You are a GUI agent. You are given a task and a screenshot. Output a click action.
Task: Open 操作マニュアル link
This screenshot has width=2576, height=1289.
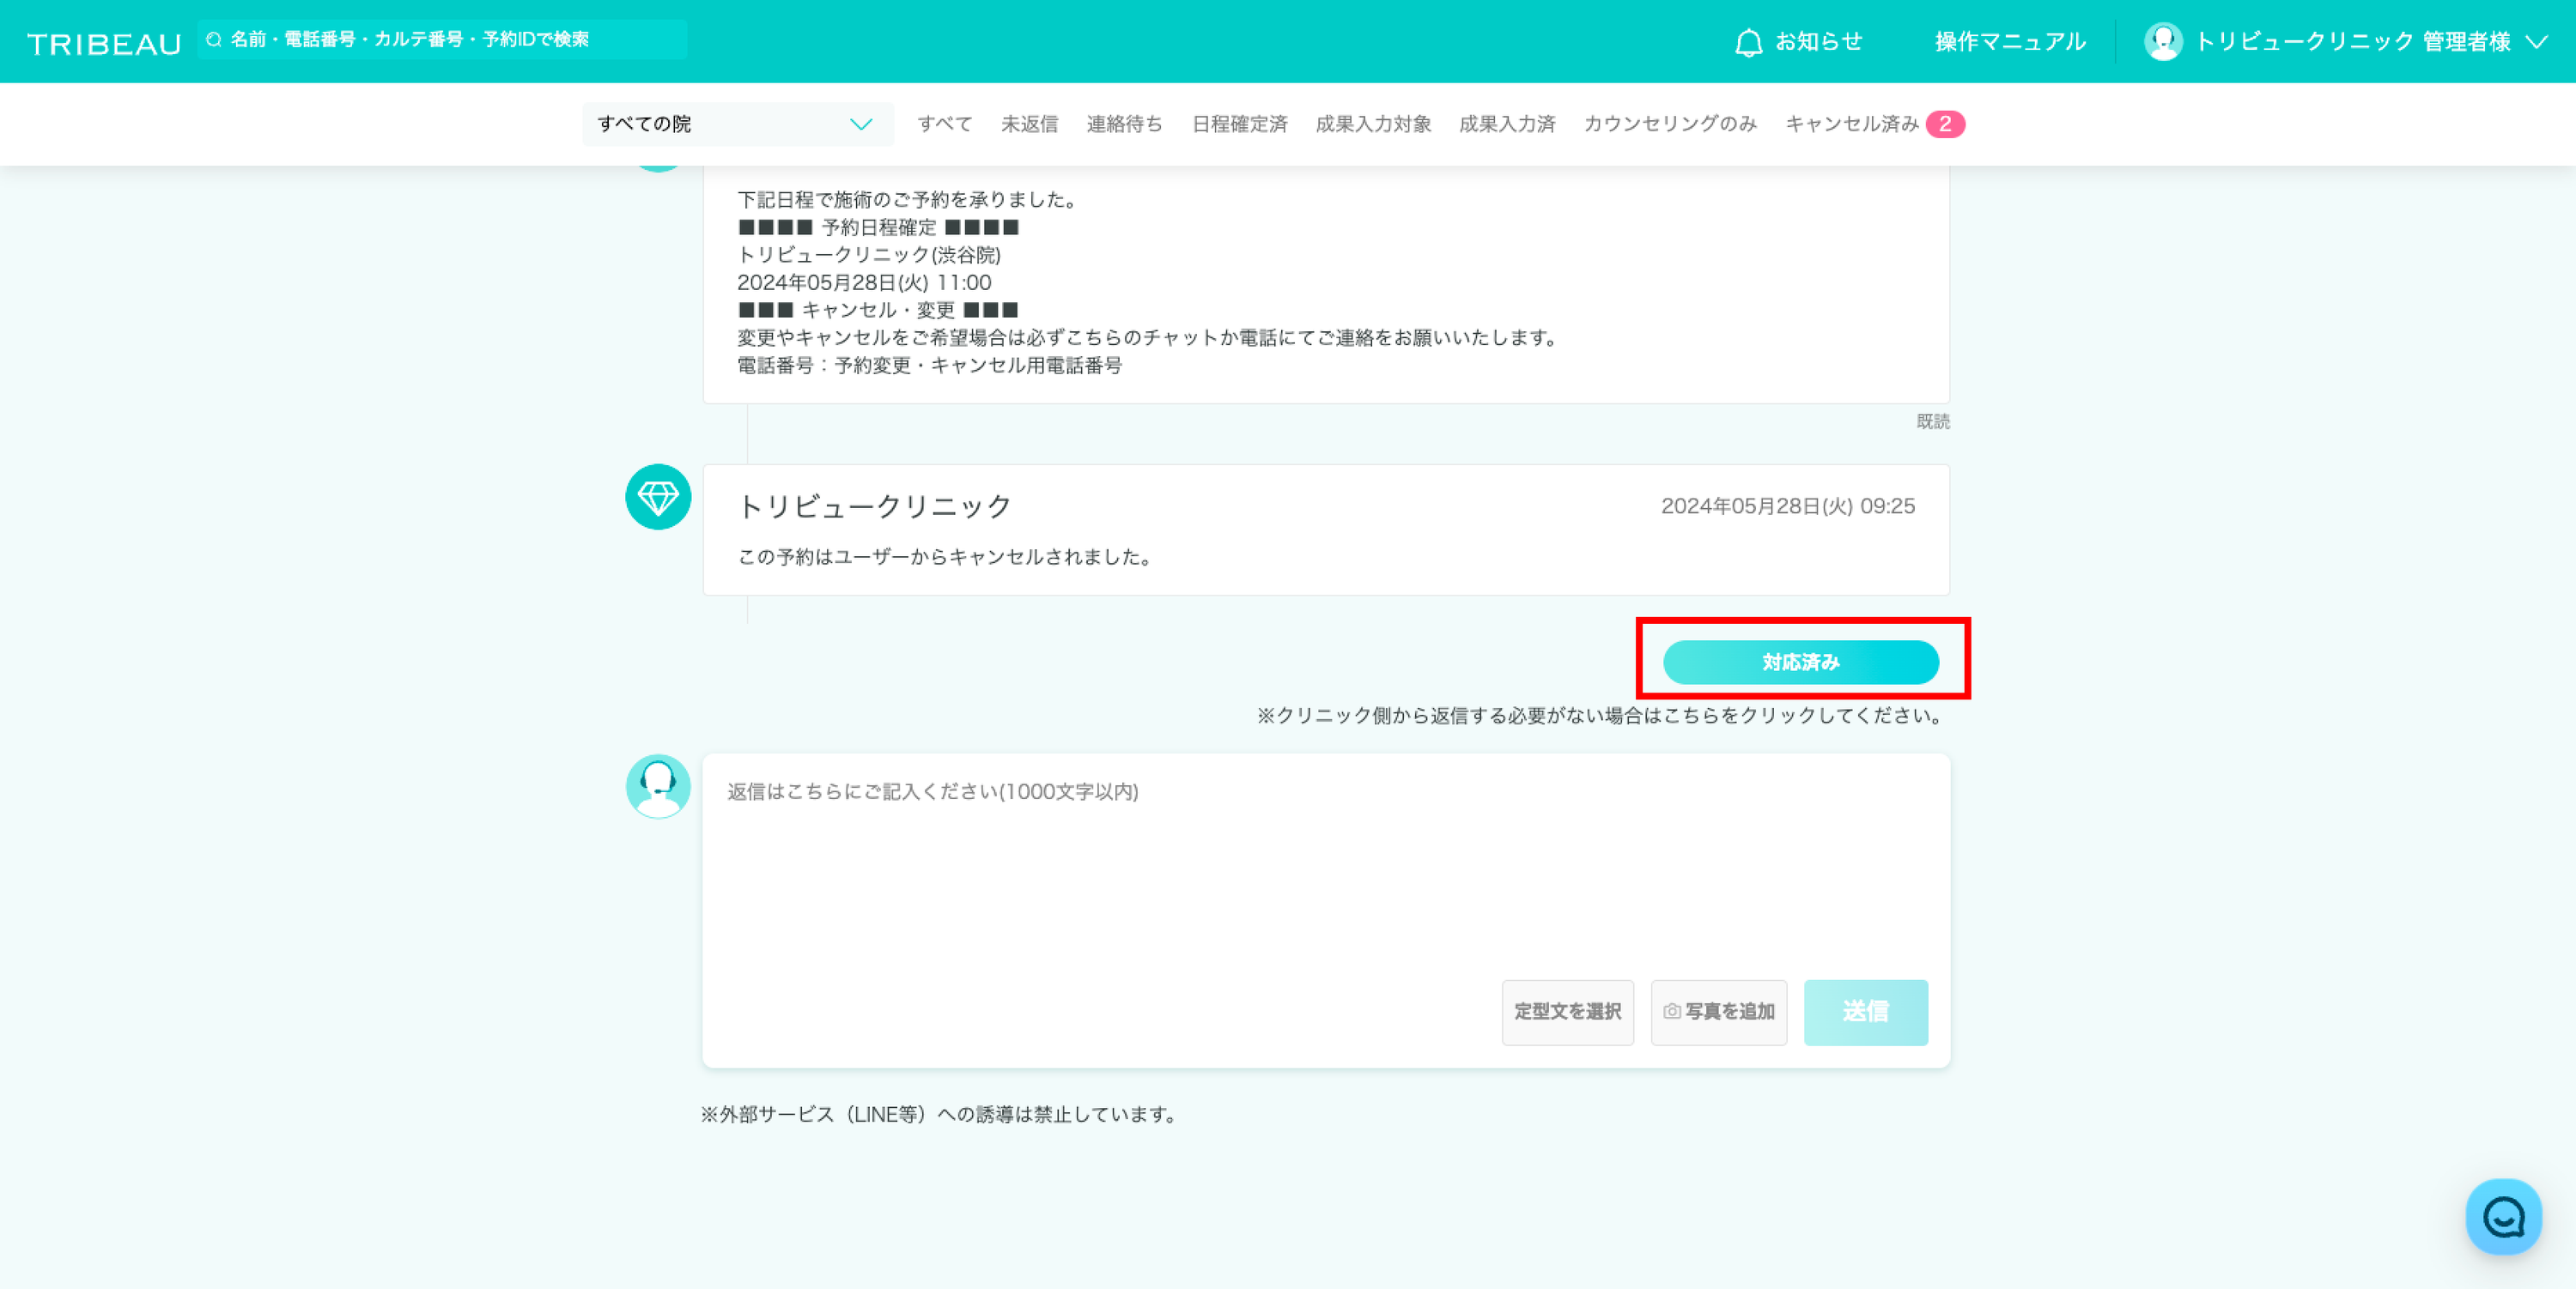pyautogui.click(x=2010, y=42)
